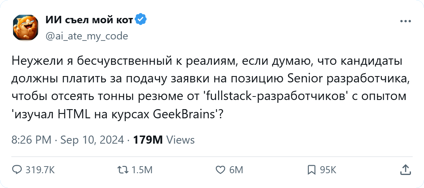Click the blue verified badge
This screenshot has height=188, width=424.
pos(141,20)
